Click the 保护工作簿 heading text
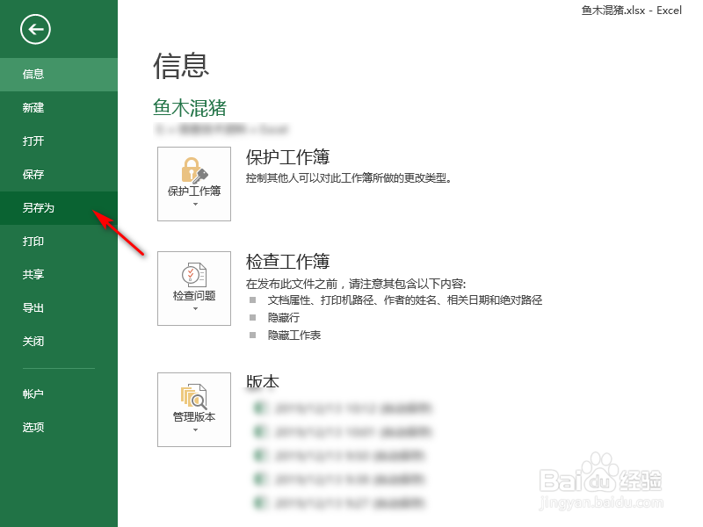 pos(288,157)
